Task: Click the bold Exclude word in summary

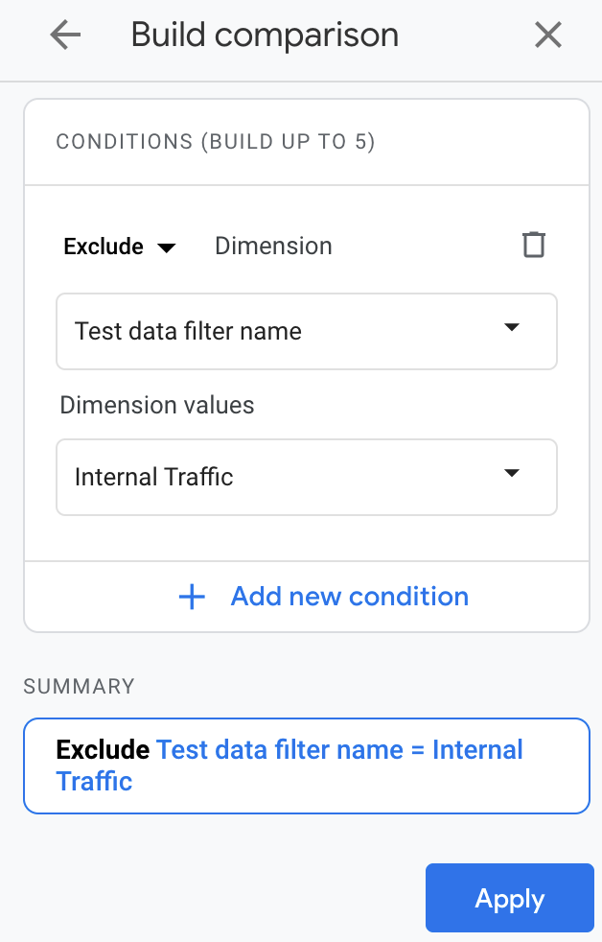Action: (x=103, y=750)
